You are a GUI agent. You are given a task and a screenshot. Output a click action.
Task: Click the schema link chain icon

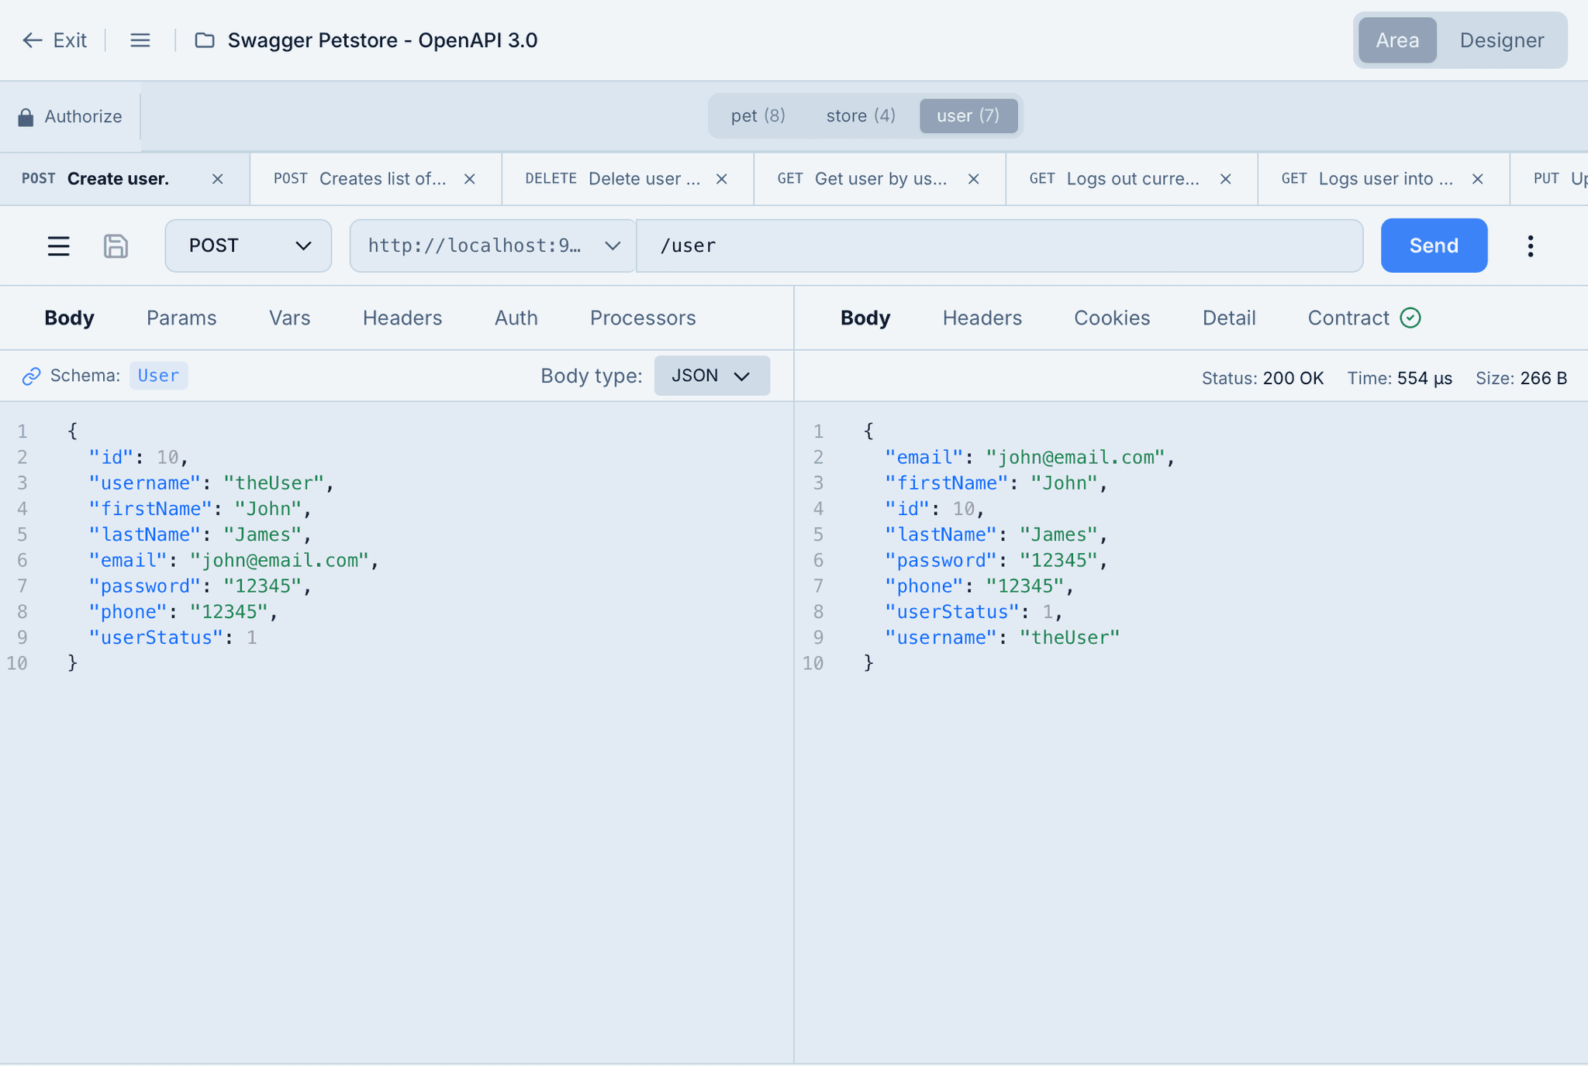point(31,377)
